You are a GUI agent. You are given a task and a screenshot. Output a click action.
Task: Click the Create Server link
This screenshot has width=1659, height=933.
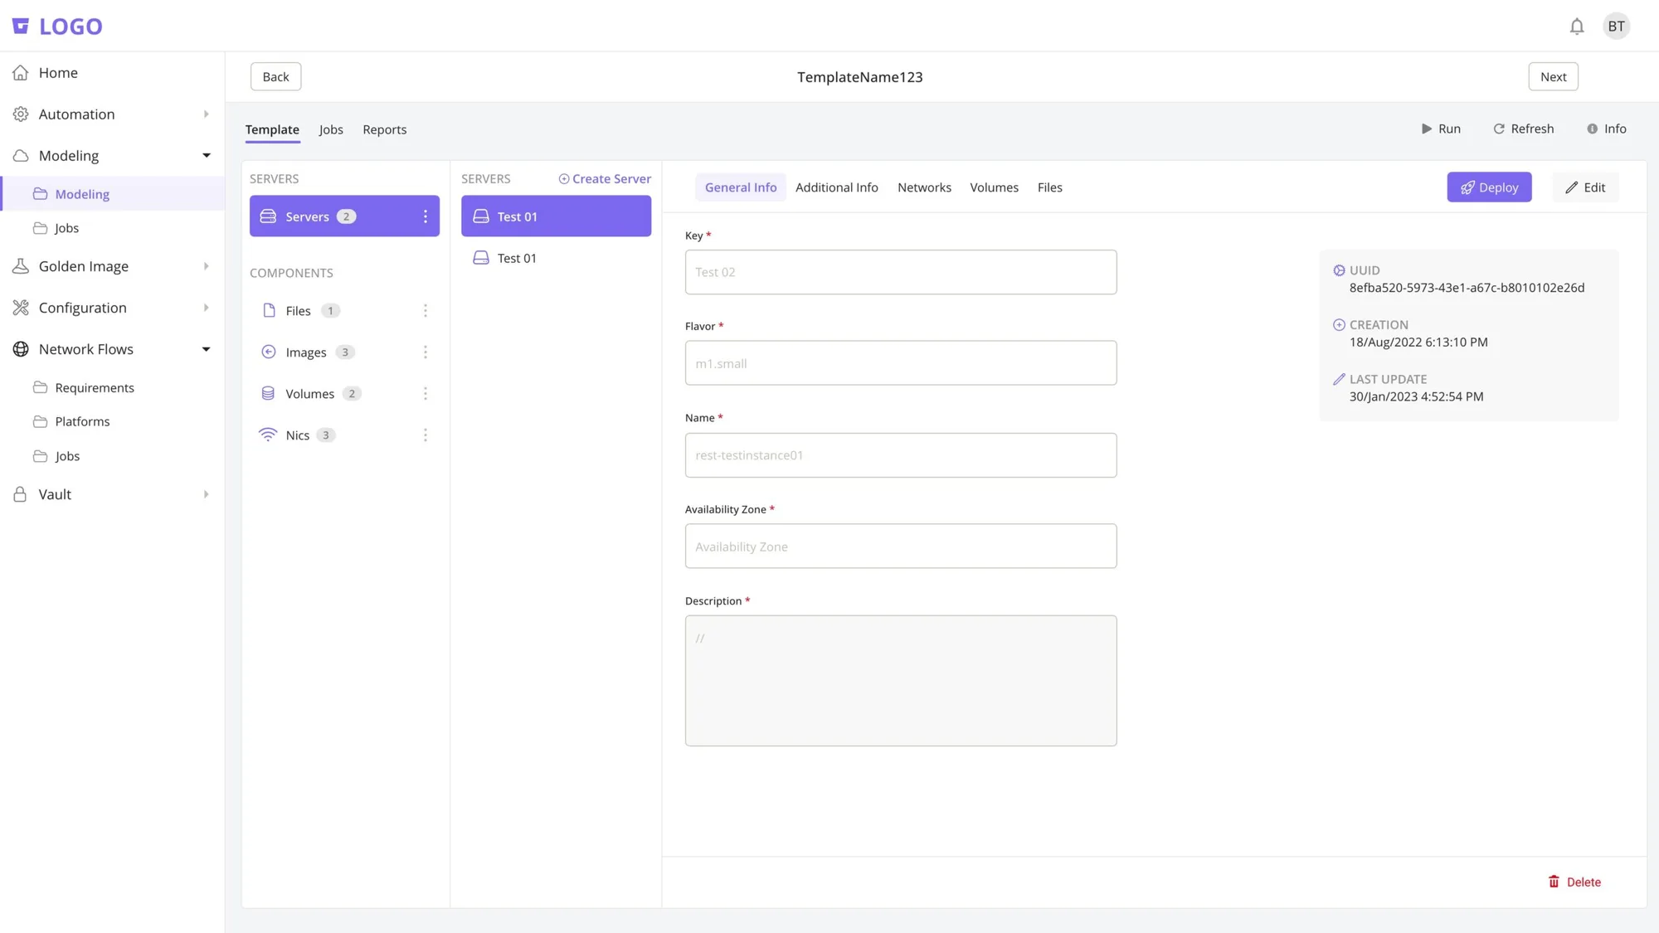coord(605,179)
